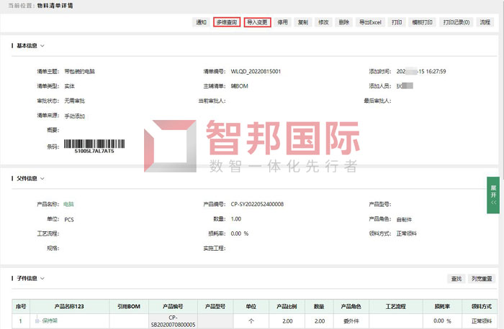Viewport: 504px width, 329px height.
Task: Expand the 保持架 tree row icon
Action: (38, 320)
